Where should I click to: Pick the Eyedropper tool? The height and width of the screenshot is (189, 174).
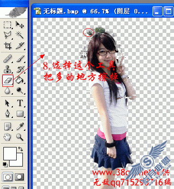tap(20, 126)
